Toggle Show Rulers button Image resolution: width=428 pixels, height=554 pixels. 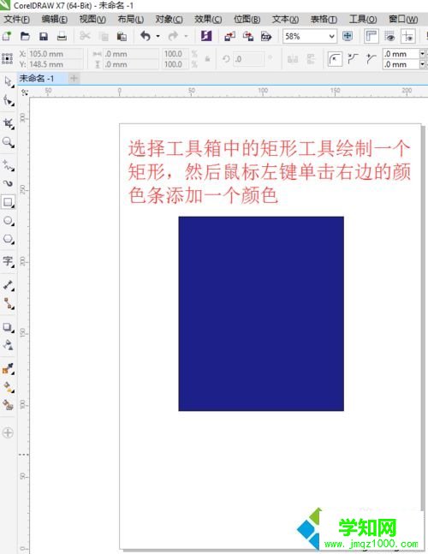coord(372,36)
